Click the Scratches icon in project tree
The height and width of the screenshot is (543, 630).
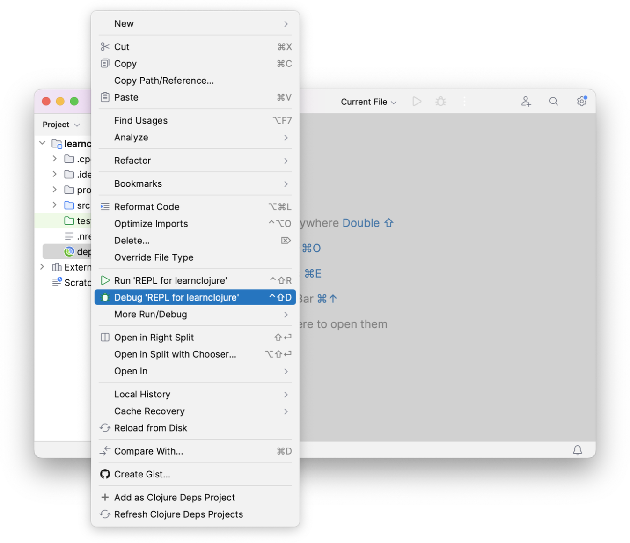[x=57, y=282]
